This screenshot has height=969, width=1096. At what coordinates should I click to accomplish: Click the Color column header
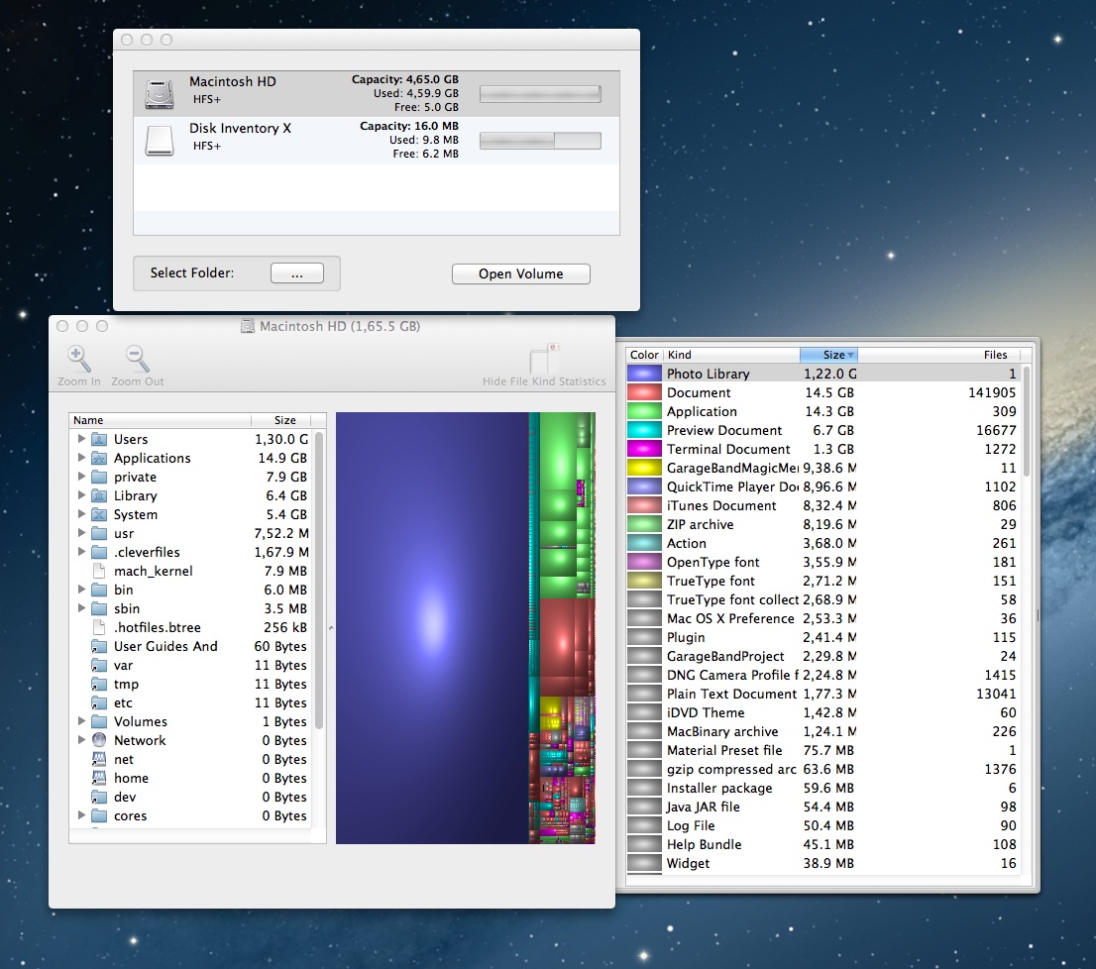[x=644, y=355]
